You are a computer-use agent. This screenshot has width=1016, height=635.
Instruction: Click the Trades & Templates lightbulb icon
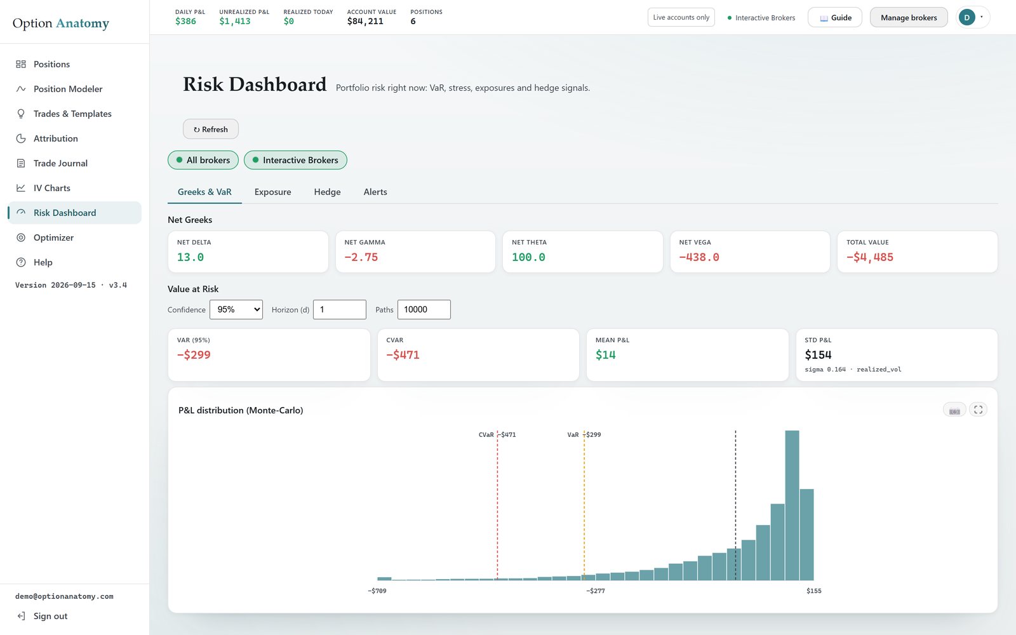coord(21,114)
